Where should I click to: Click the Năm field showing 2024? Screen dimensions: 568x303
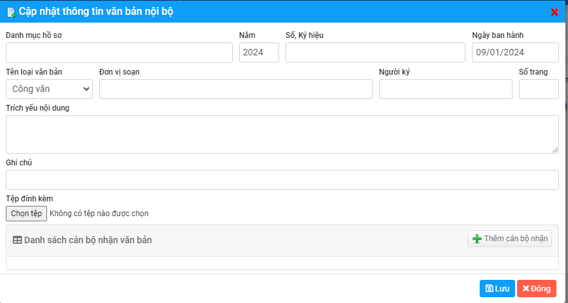tap(259, 53)
